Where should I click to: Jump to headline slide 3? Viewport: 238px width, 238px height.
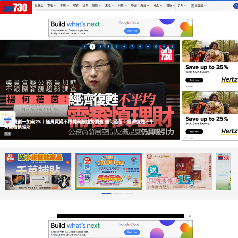coord(100,46)
